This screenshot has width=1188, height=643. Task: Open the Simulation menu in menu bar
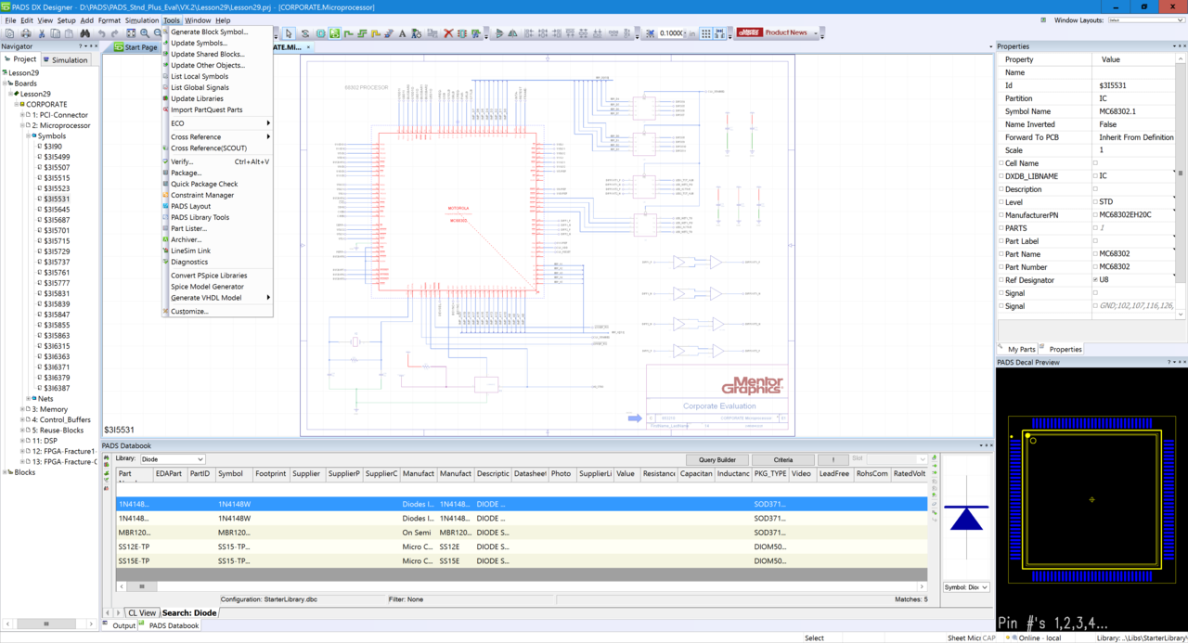click(x=142, y=20)
